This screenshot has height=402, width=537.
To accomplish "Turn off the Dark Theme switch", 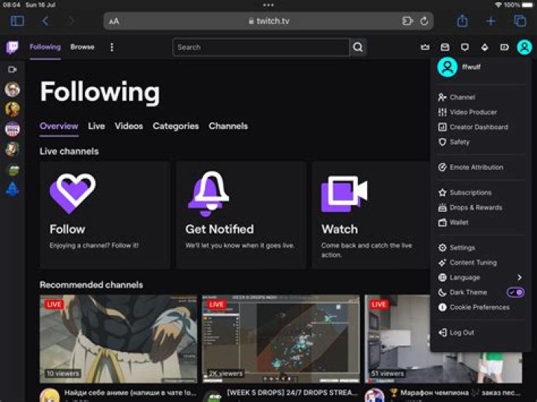I will pyautogui.click(x=515, y=292).
